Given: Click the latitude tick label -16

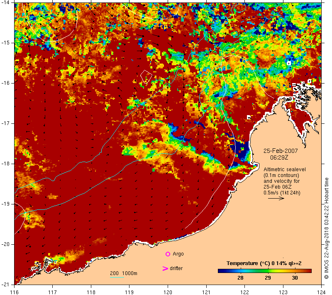Looking at the screenshot, I should click(5, 83).
